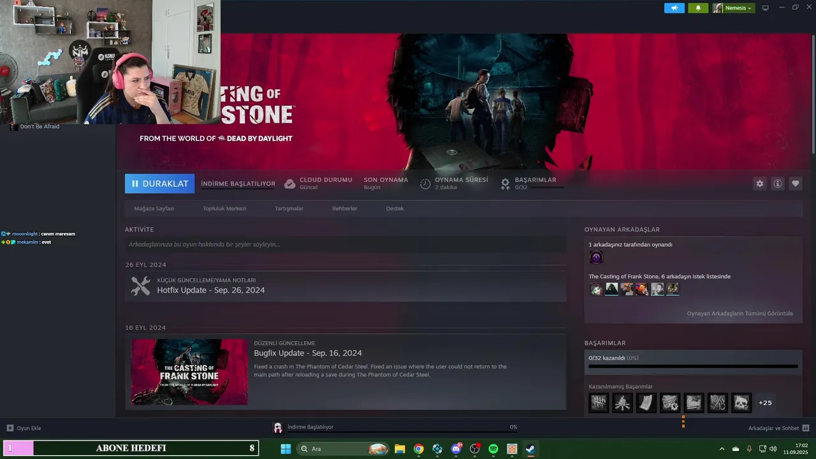
Task: Open the building achievement icon
Action: (x=694, y=403)
